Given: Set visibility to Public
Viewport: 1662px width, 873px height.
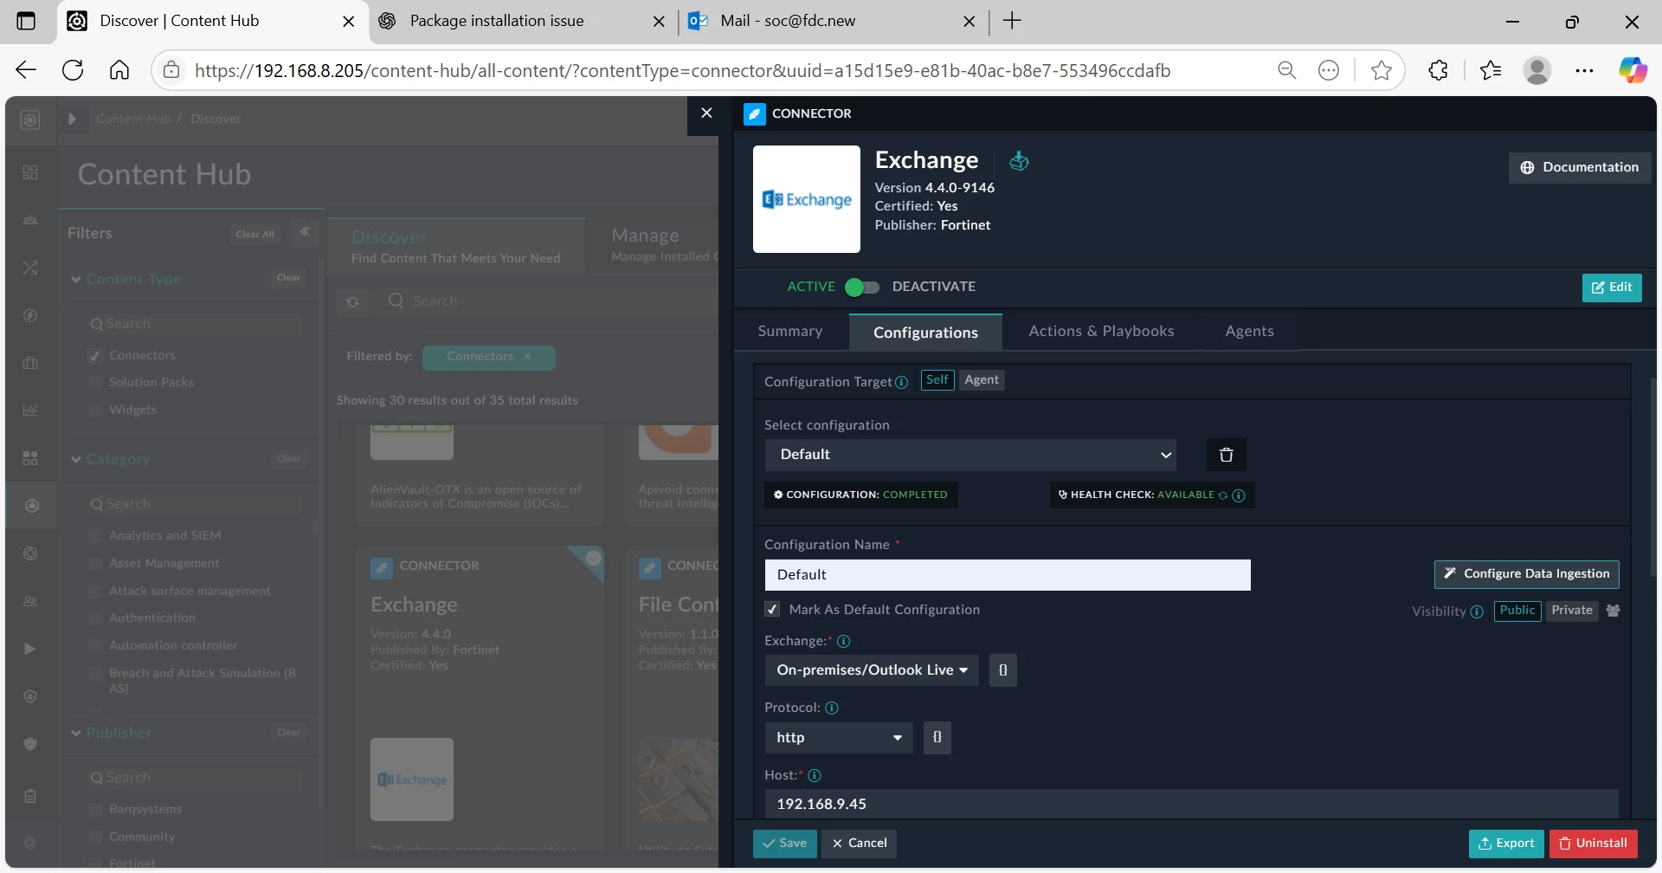Looking at the screenshot, I should pos(1517,611).
